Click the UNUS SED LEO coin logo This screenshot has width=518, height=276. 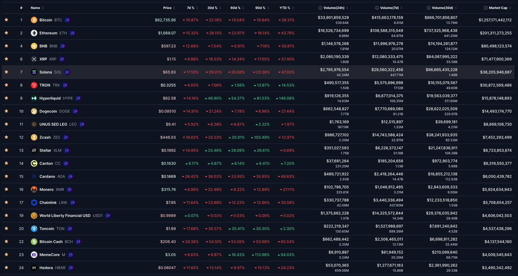(34, 124)
